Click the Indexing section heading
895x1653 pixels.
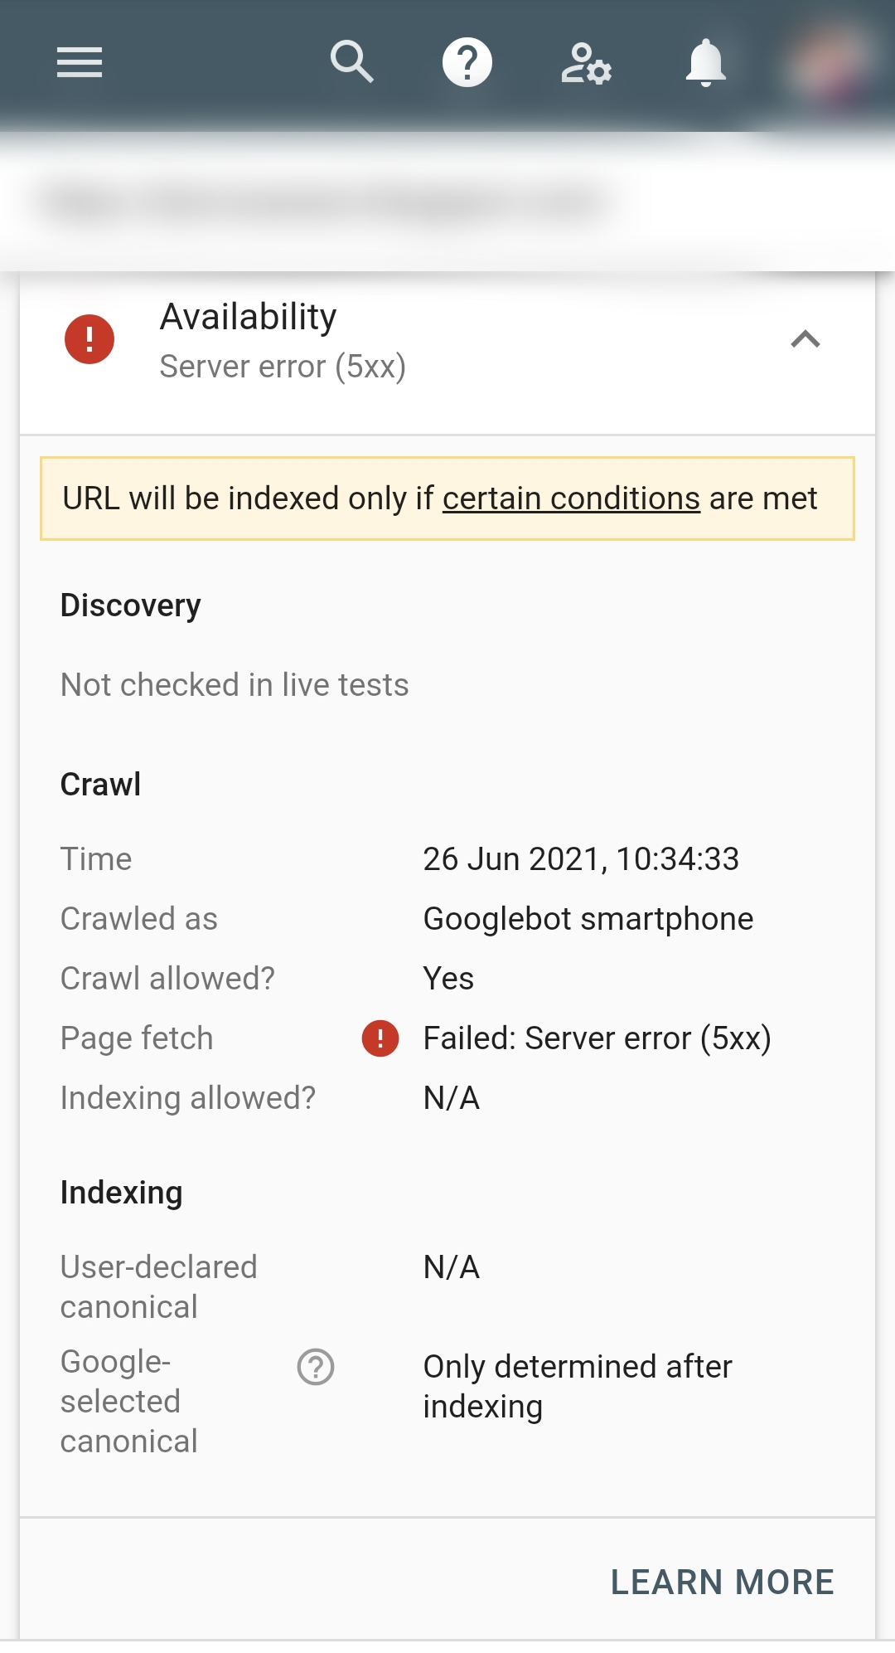pyautogui.click(x=122, y=1193)
